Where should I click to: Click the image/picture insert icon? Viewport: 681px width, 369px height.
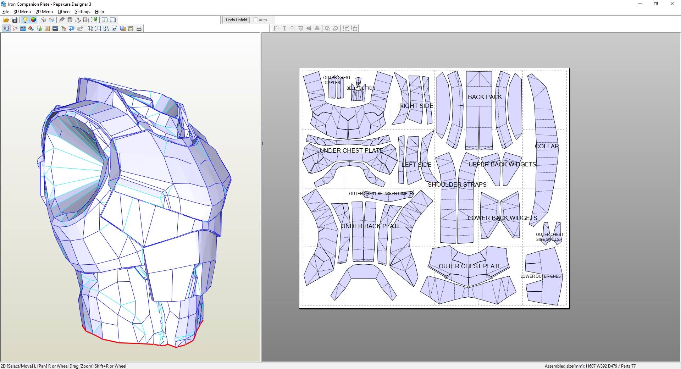(55, 28)
